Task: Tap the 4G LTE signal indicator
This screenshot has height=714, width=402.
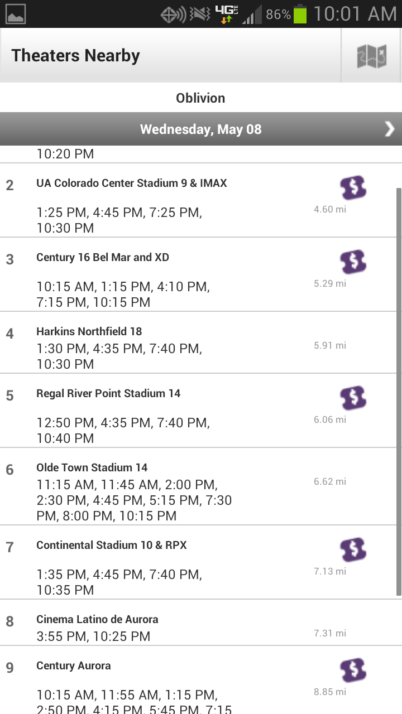Action: 227,14
